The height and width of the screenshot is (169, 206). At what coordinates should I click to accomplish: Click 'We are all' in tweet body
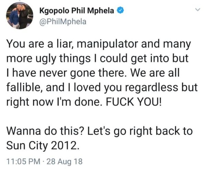pyautogui.click(x=155, y=73)
